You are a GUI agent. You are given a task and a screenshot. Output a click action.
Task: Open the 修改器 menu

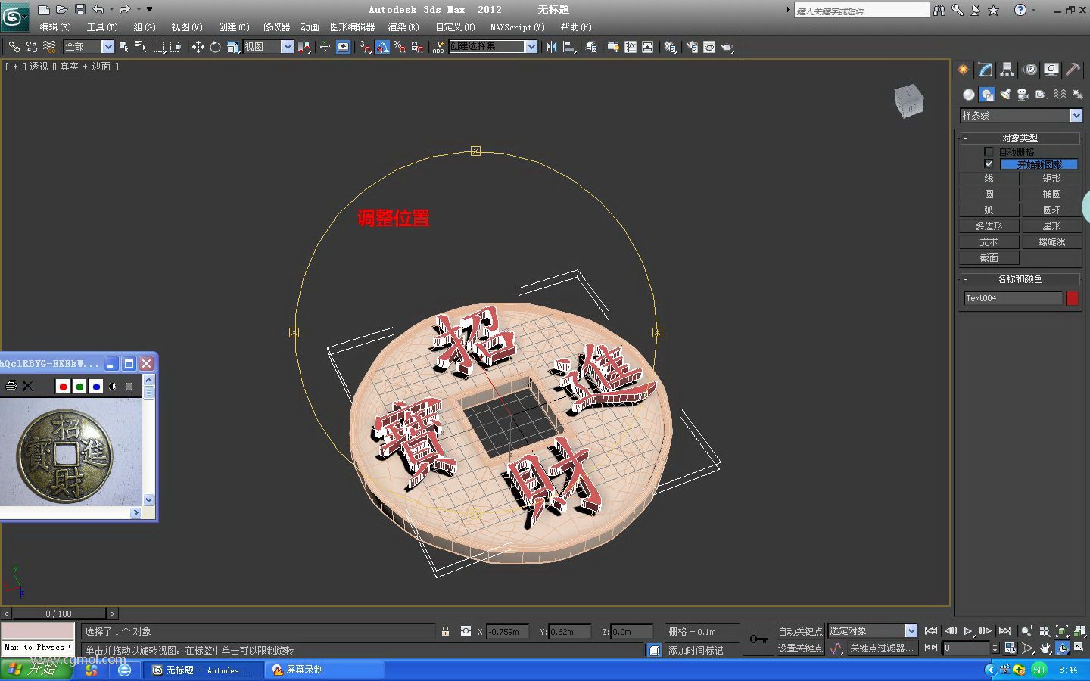[x=276, y=27]
